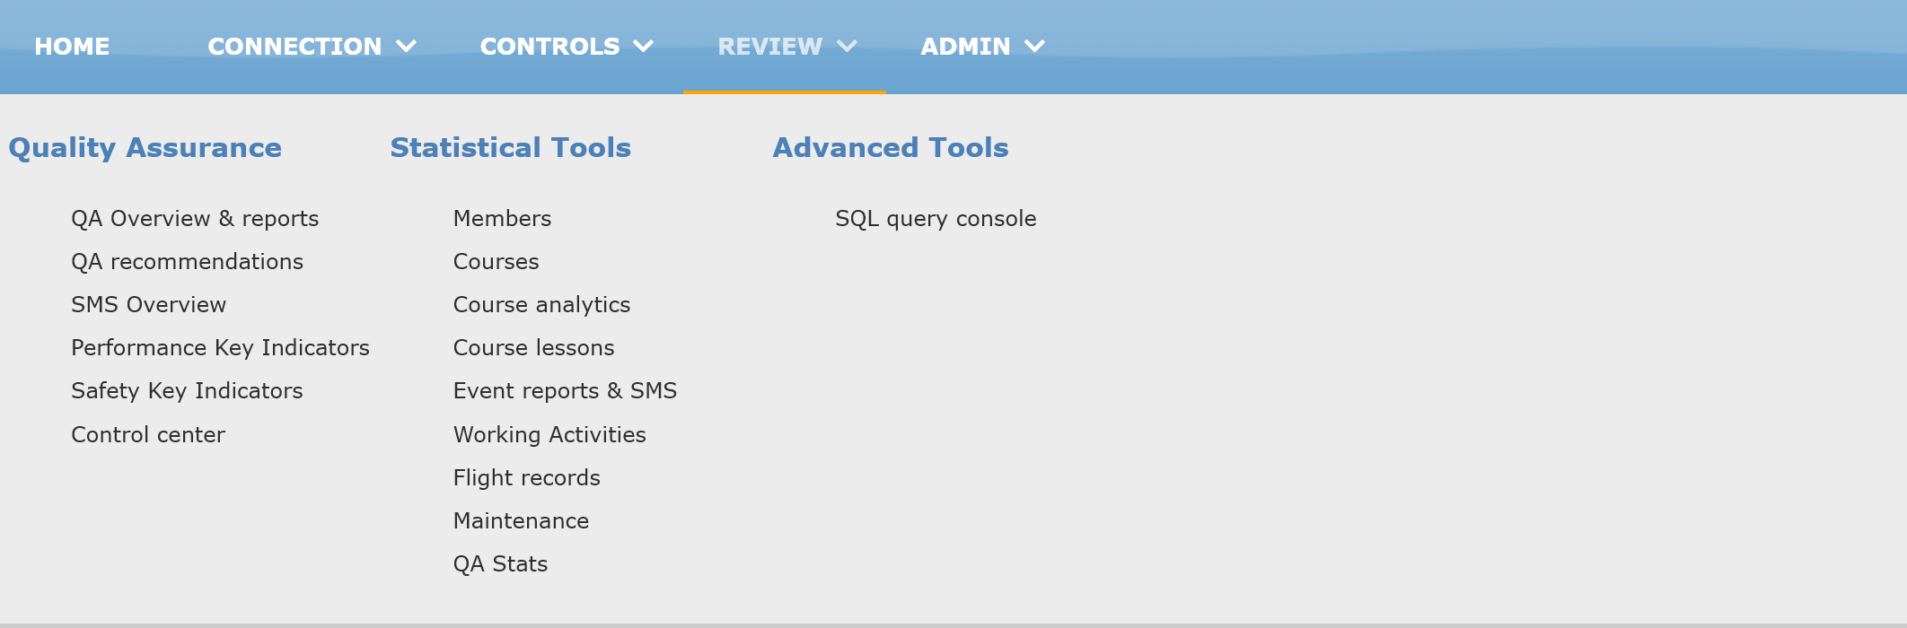Open the Control center link
1907x628 pixels.
coord(148,435)
